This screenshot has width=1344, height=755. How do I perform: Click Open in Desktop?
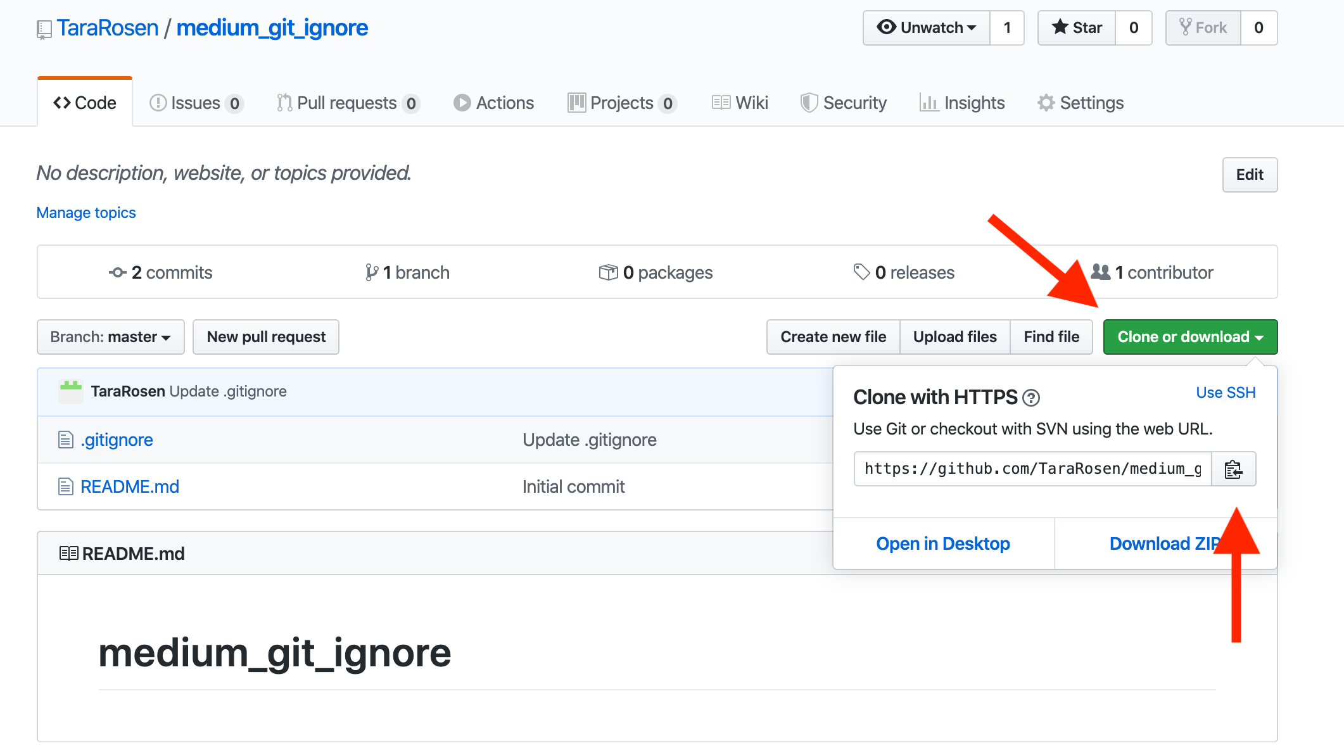(x=942, y=543)
